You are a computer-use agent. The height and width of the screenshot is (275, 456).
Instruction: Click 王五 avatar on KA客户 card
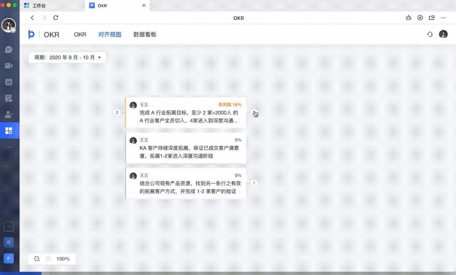pyautogui.click(x=133, y=140)
